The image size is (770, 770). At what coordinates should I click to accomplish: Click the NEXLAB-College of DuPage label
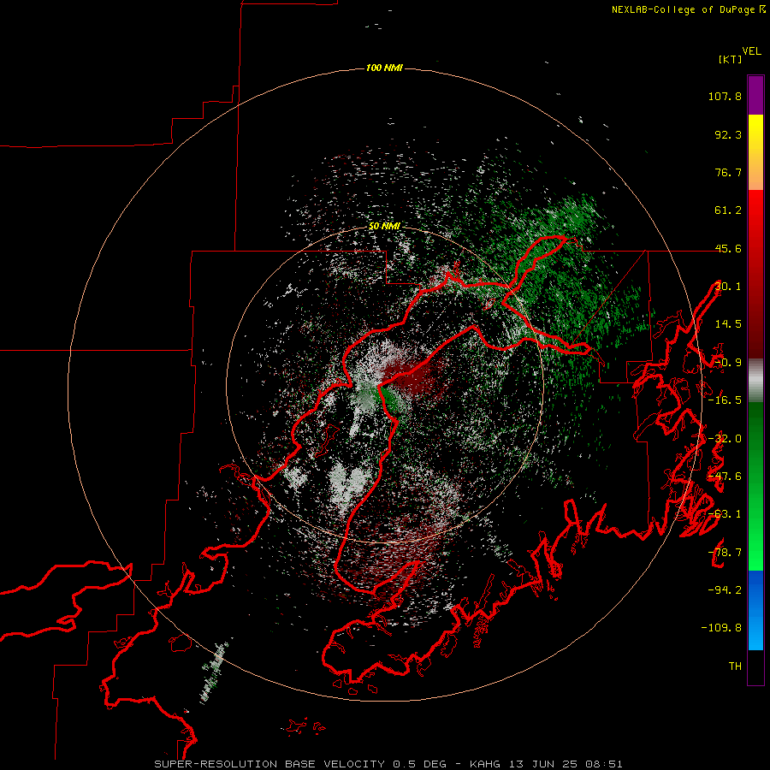click(x=688, y=9)
